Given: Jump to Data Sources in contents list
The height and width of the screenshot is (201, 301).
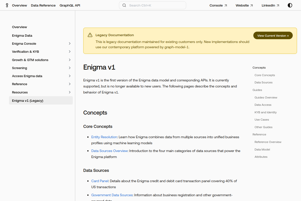Looking at the screenshot, I should click(263, 82).
